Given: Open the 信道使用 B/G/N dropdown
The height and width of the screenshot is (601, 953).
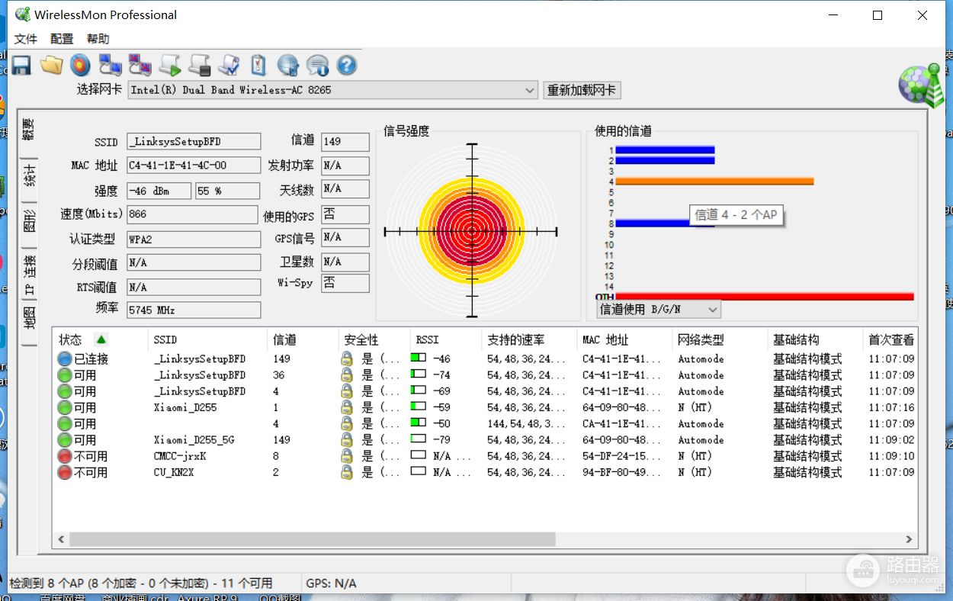Looking at the screenshot, I should coord(713,310).
